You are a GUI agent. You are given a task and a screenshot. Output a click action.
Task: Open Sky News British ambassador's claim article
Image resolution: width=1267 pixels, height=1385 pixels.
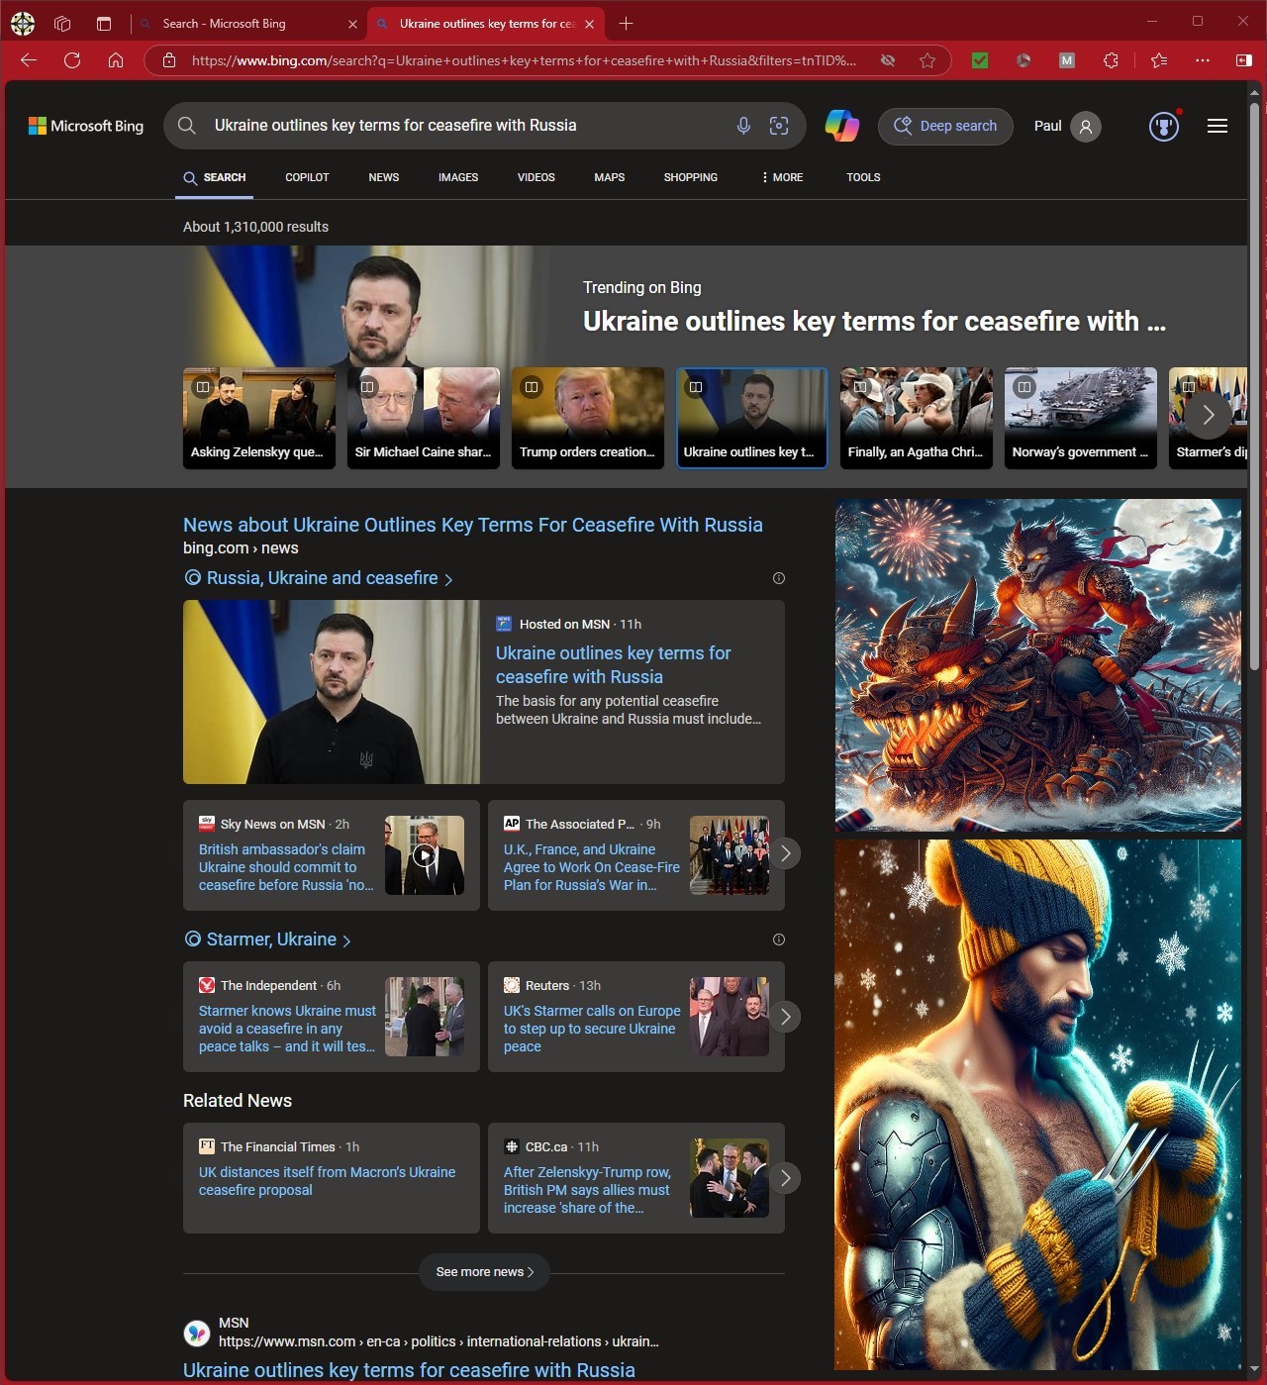286,867
